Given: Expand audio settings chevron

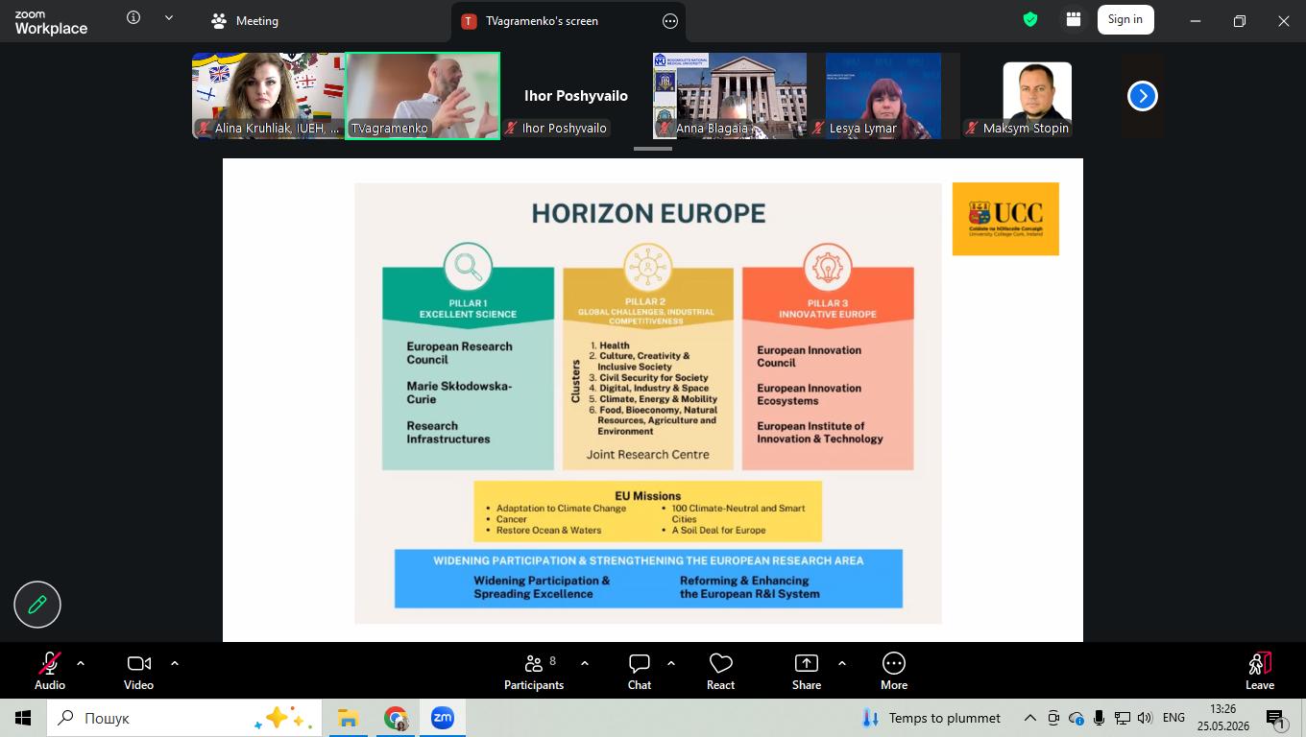Looking at the screenshot, I should coord(81,662).
